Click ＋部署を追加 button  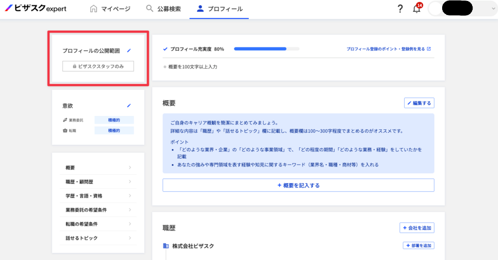(x=419, y=246)
